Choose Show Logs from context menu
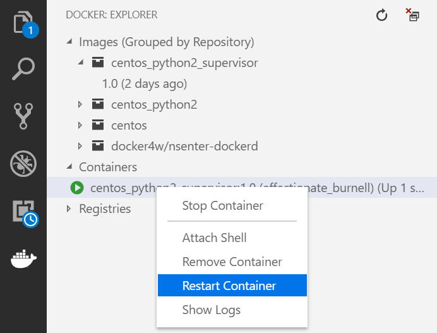The width and height of the screenshot is (437, 333). pyautogui.click(x=232, y=310)
